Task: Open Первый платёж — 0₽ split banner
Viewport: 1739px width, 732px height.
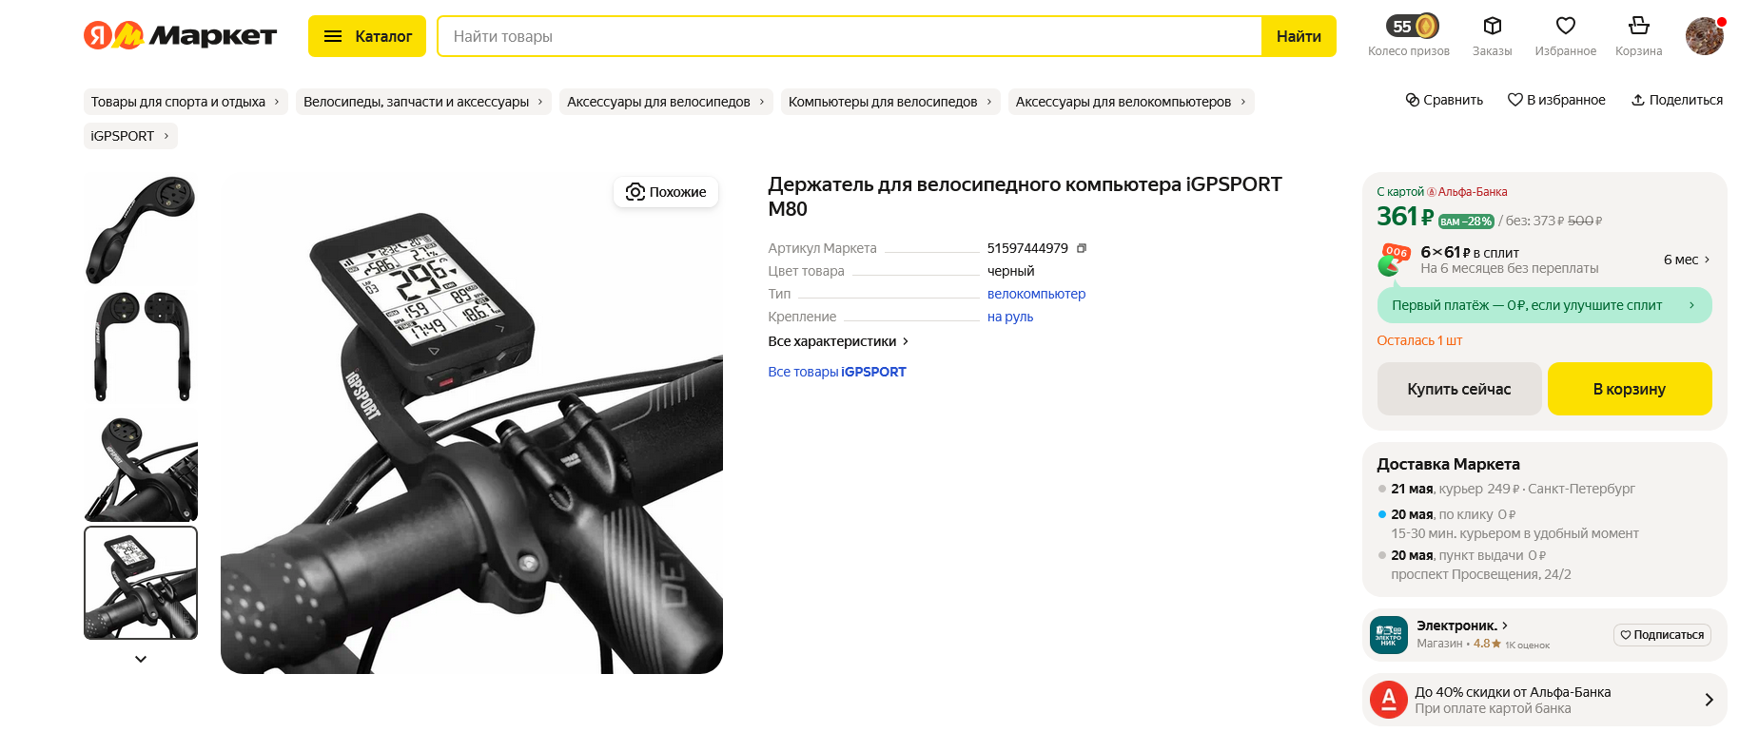Action: [x=1544, y=305]
